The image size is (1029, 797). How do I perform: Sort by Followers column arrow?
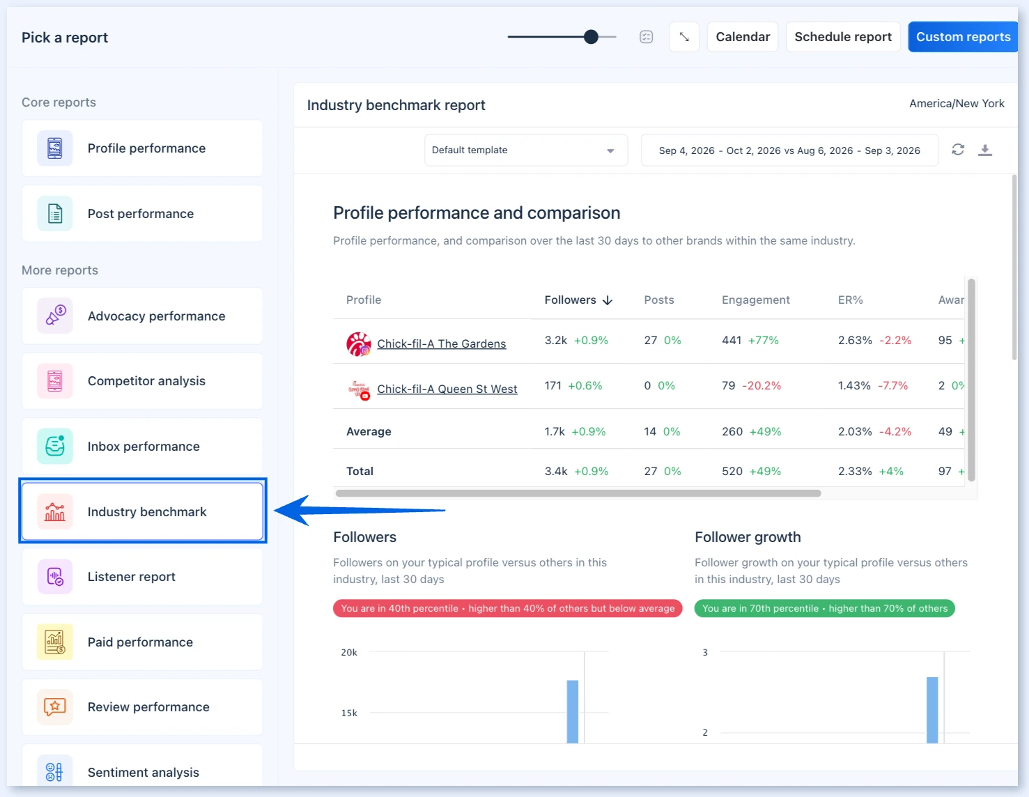click(x=608, y=300)
